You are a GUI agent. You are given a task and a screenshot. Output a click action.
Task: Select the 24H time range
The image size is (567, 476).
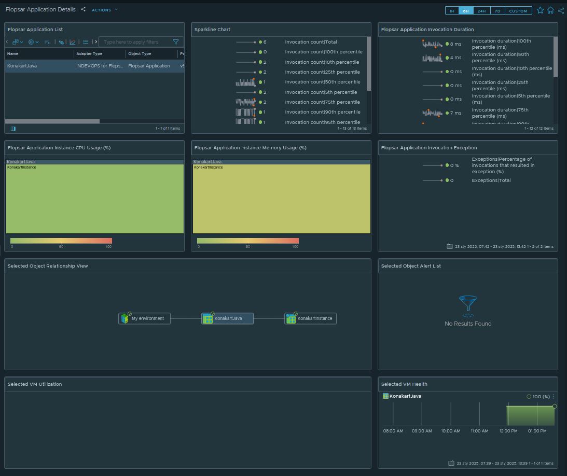[x=481, y=11]
